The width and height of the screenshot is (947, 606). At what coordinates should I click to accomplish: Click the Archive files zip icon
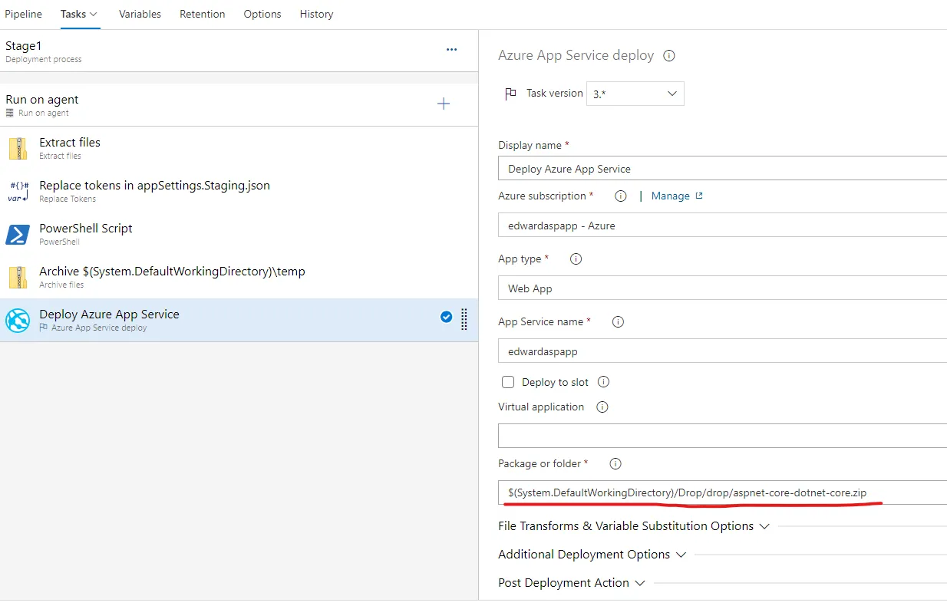coord(18,277)
